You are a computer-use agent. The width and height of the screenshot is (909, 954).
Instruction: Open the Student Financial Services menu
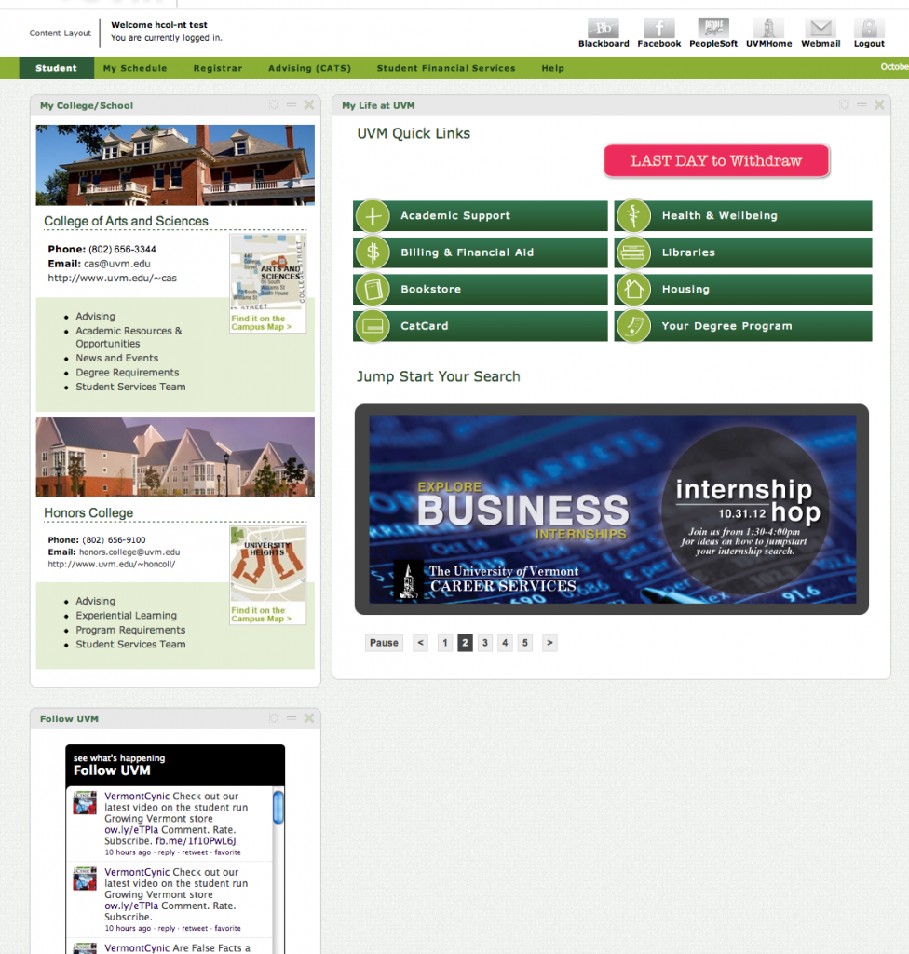pos(446,68)
